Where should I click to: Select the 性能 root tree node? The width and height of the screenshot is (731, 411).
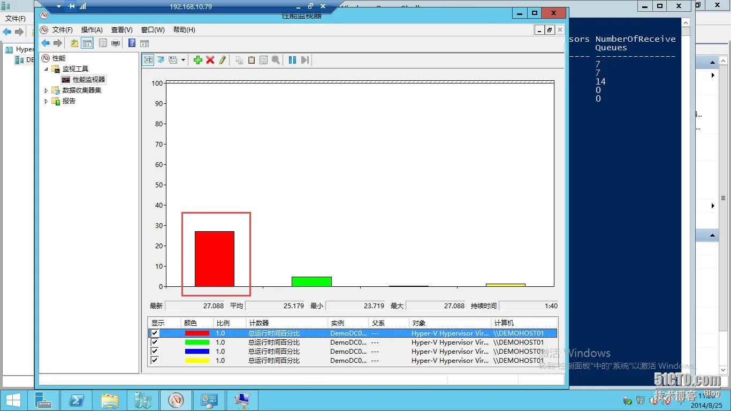click(59, 58)
